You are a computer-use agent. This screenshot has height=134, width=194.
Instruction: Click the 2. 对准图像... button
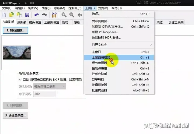(x=15, y=105)
